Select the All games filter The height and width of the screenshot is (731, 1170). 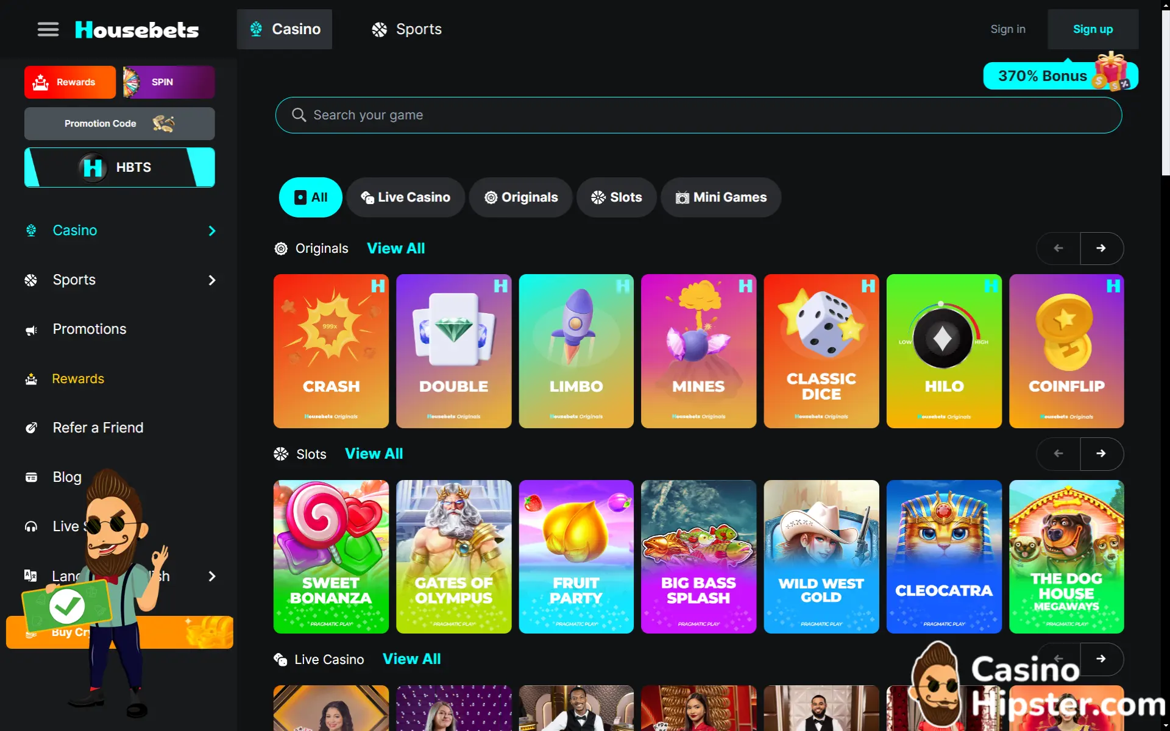click(311, 197)
